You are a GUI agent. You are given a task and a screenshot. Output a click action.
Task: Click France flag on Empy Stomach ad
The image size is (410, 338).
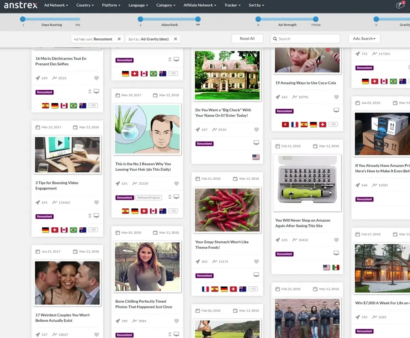point(205,289)
